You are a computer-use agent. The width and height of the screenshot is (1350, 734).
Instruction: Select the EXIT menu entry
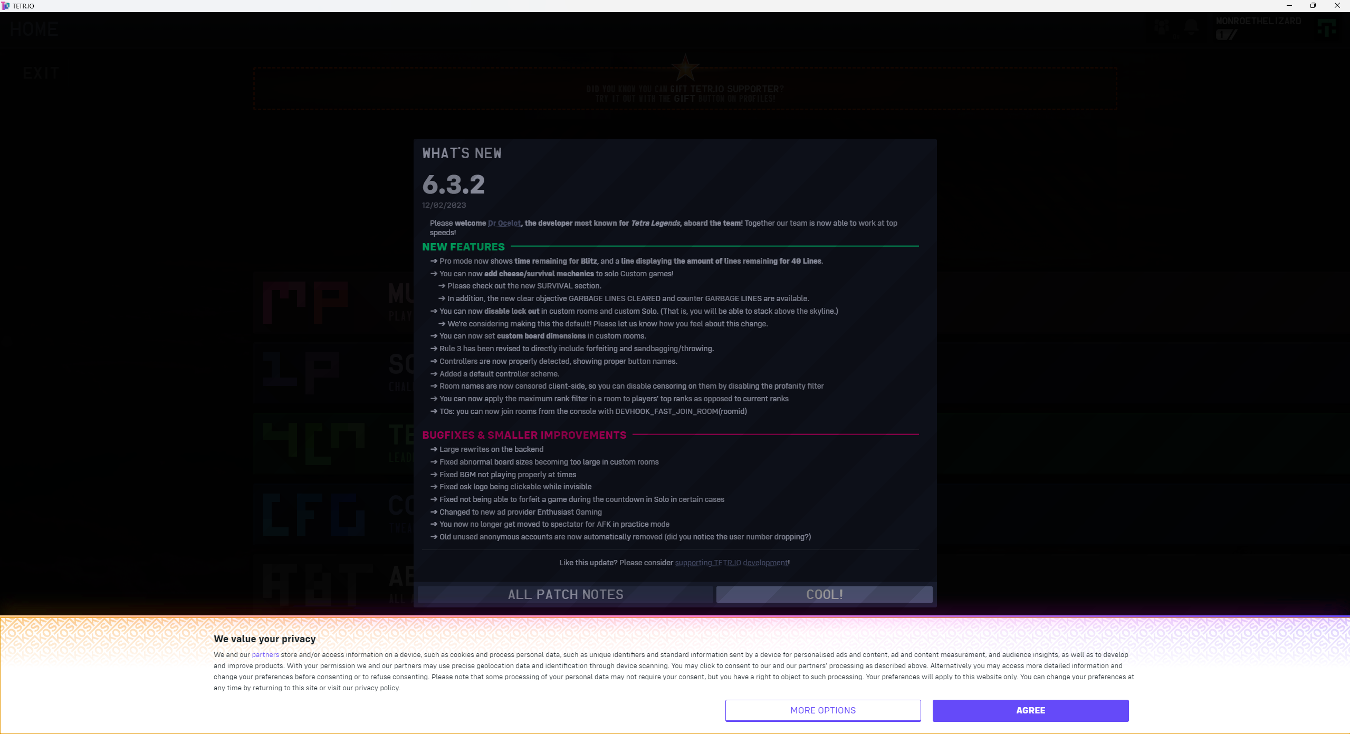click(41, 73)
